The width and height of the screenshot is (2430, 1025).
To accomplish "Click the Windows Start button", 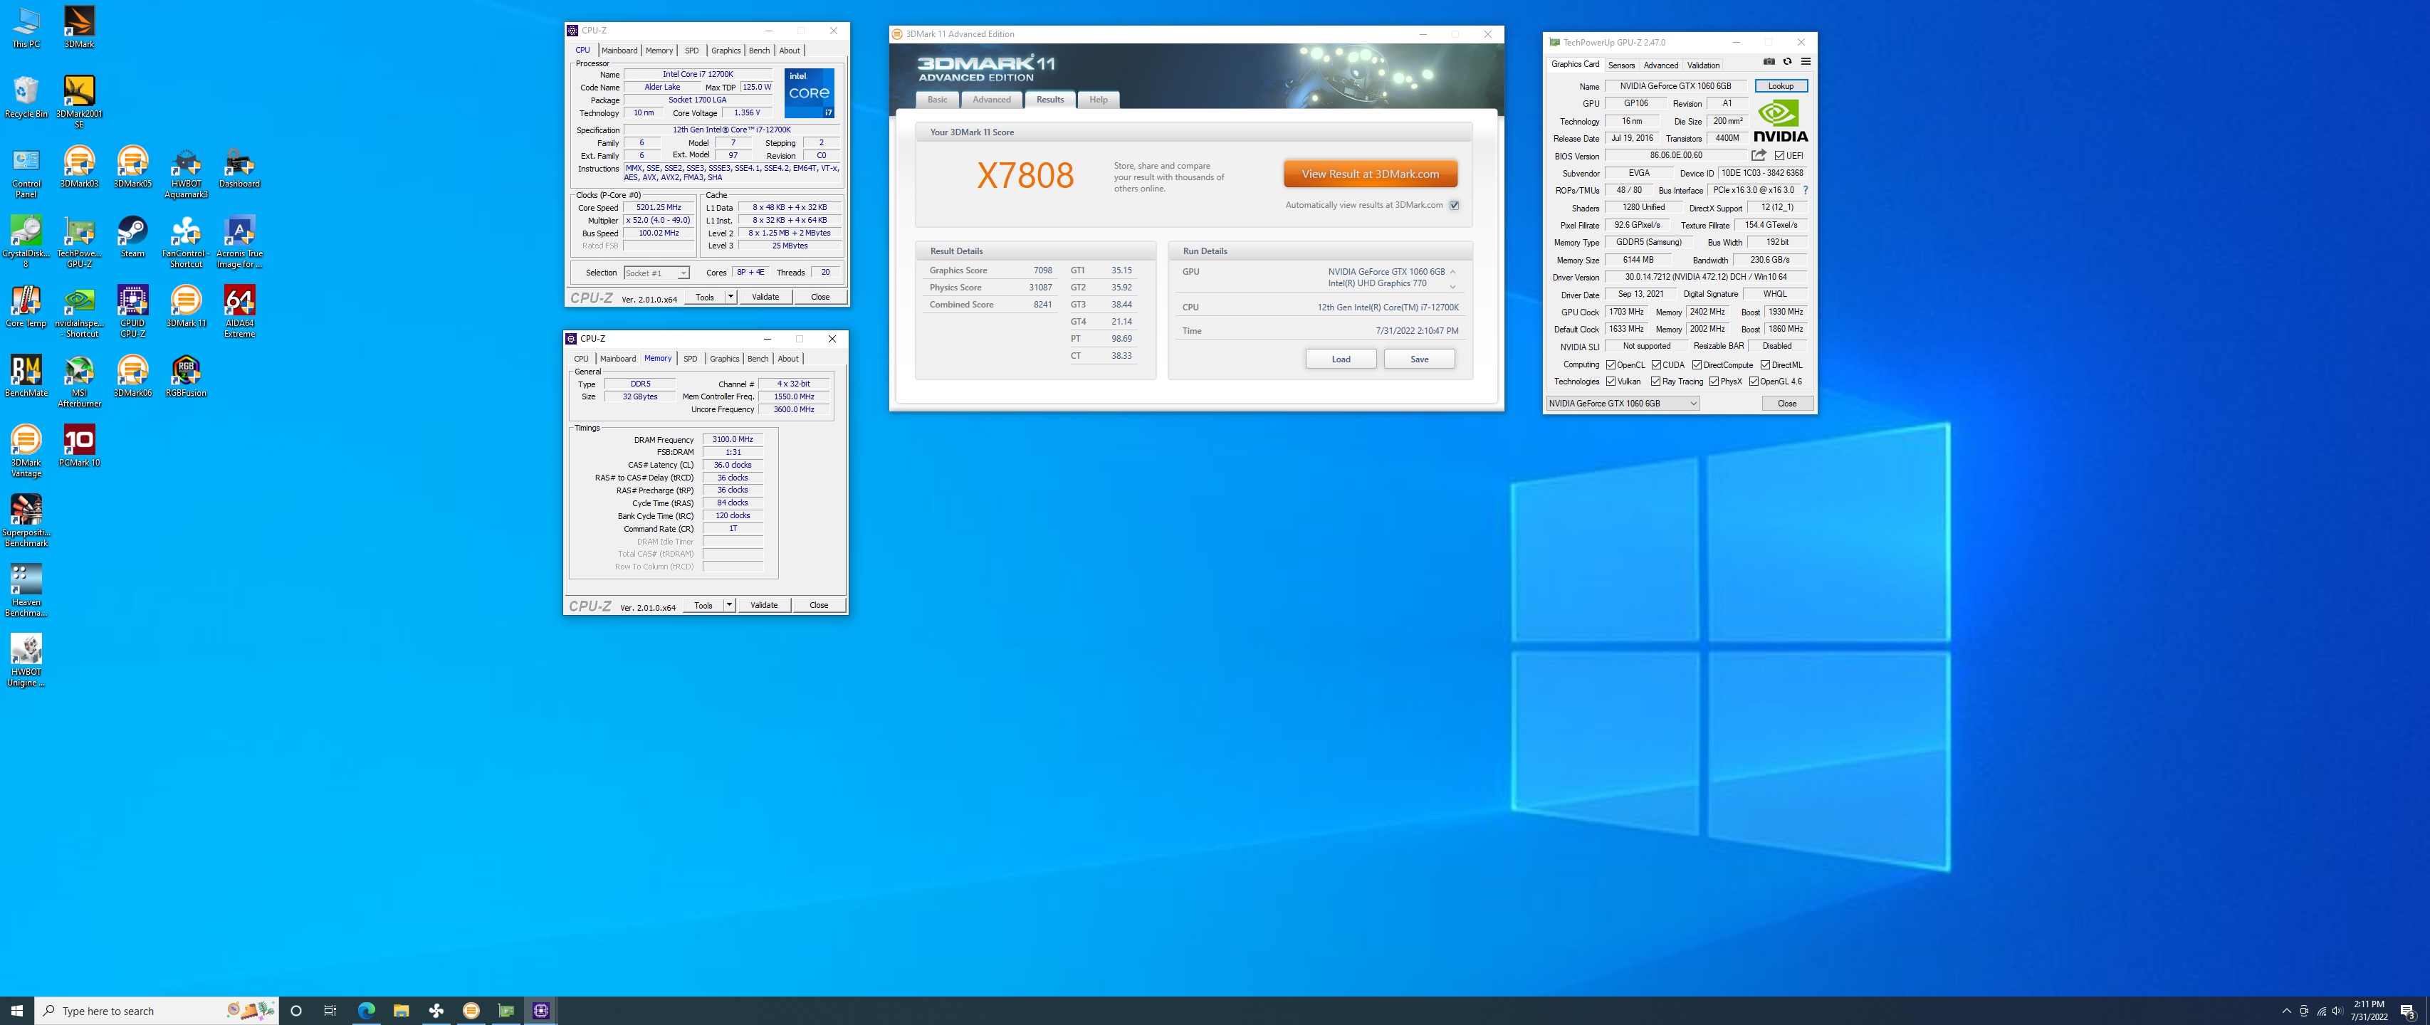I will click(x=17, y=1011).
